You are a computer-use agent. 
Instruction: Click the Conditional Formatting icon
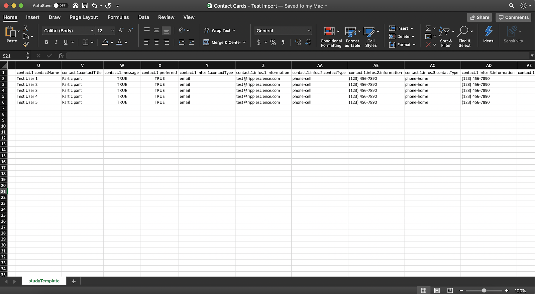(x=329, y=31)
